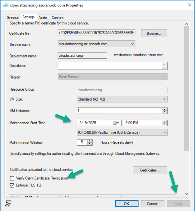The image size is (195, 211).
Task: Confirm with the OK button
Action: pyautogui.click(x=127, y=204)
